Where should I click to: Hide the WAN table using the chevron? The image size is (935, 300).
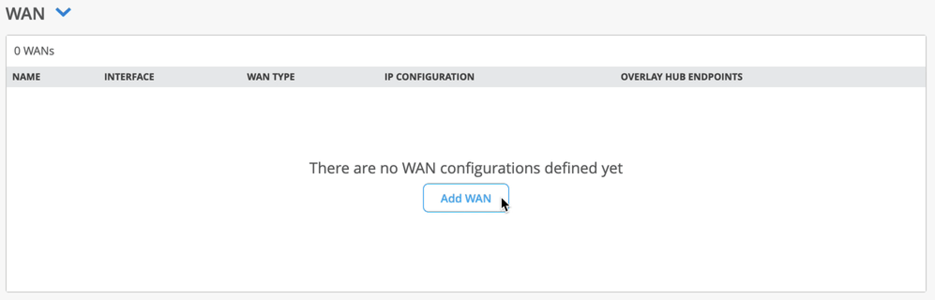63,13
